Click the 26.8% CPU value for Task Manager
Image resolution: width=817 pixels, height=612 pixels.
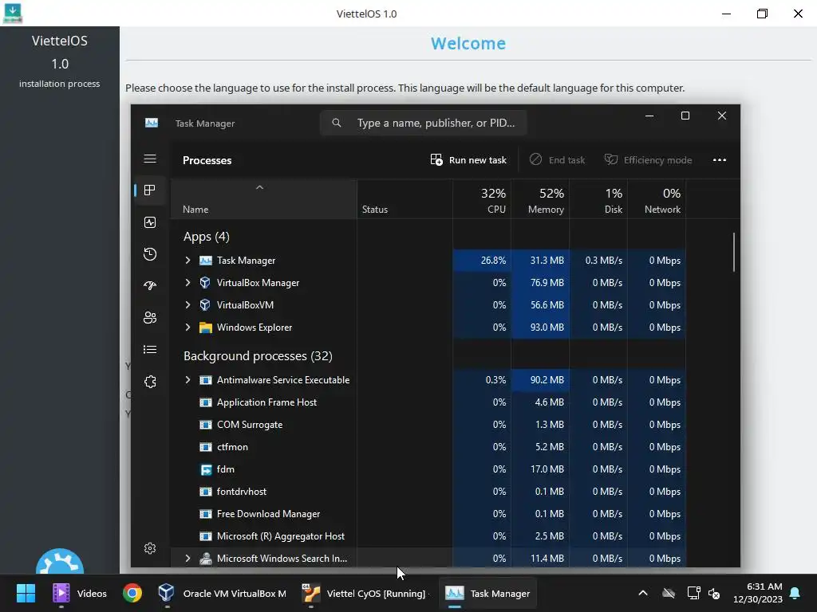[482, 261]
